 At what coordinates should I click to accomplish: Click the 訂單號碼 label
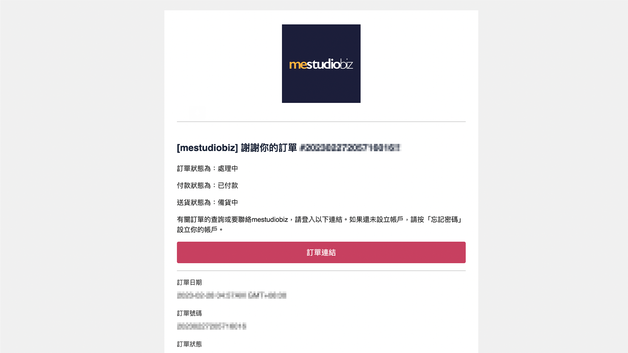189,313
